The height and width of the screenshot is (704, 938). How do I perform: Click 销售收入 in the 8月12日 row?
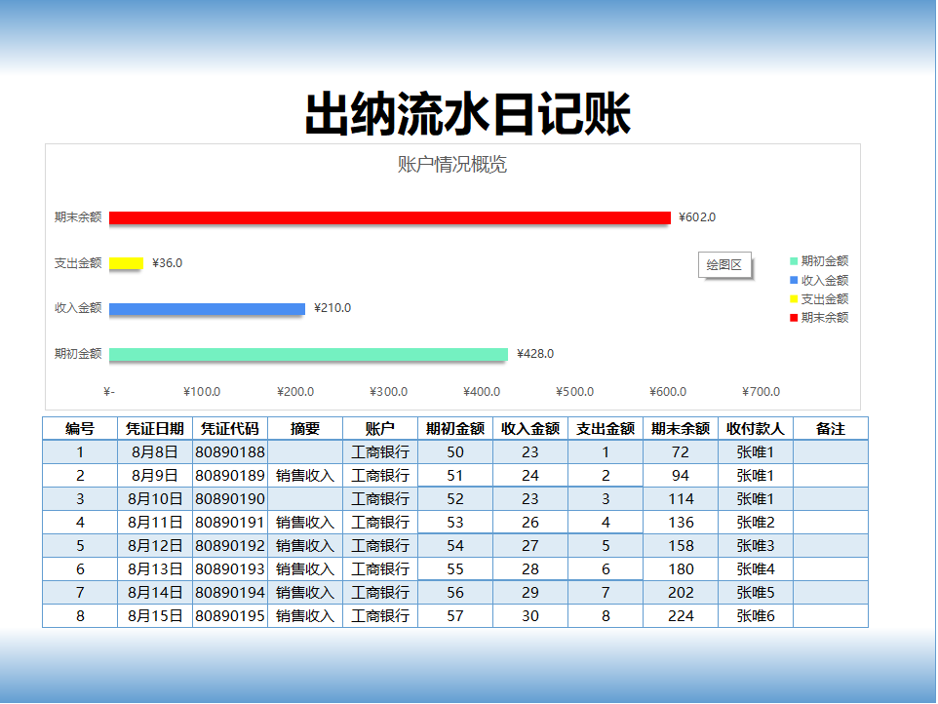(305, 545)
